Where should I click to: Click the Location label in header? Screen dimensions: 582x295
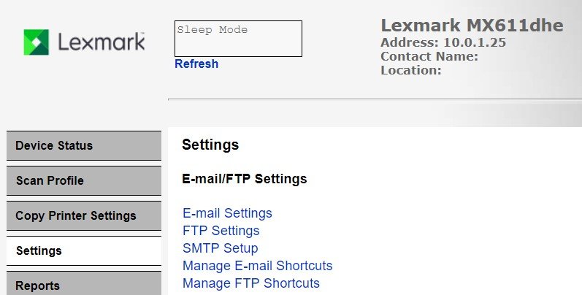tap(411, 70)
